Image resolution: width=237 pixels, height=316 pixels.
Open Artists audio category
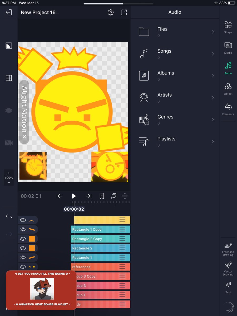pyautogui.click(x=175, y=98)
